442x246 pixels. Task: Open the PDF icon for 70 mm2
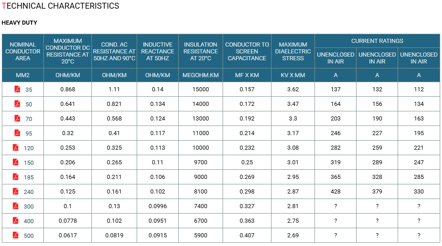pyautogui.click(x=17, y=119)
